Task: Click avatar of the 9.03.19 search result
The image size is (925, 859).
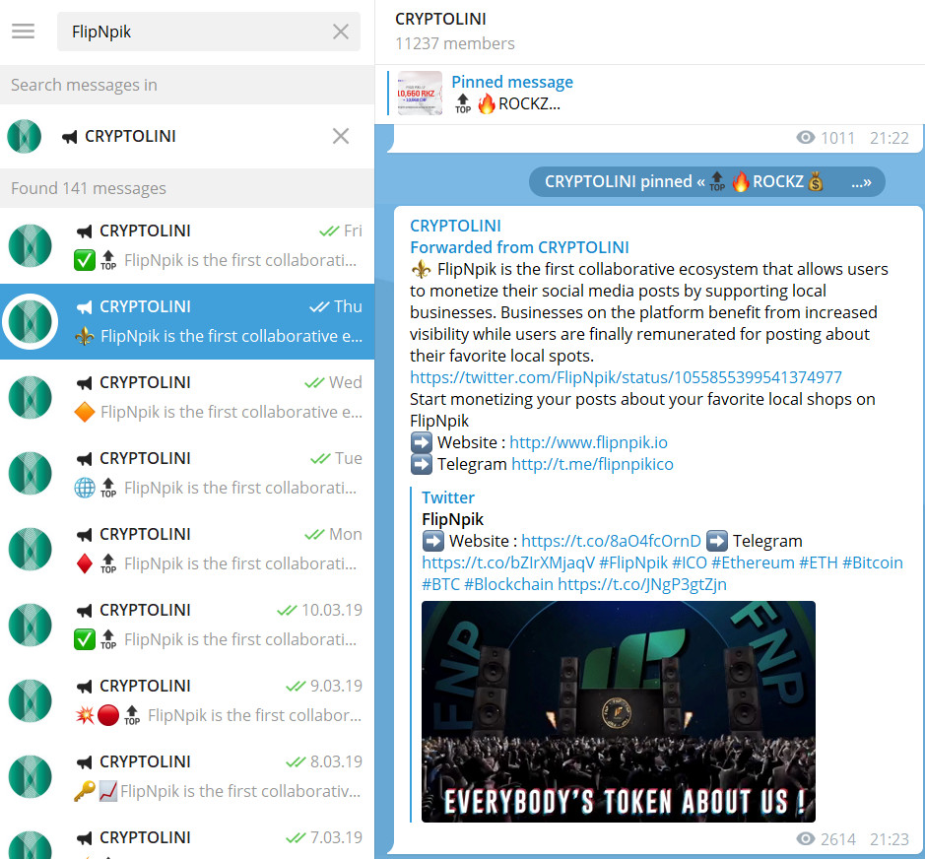Action: click(x=31, y=700)
